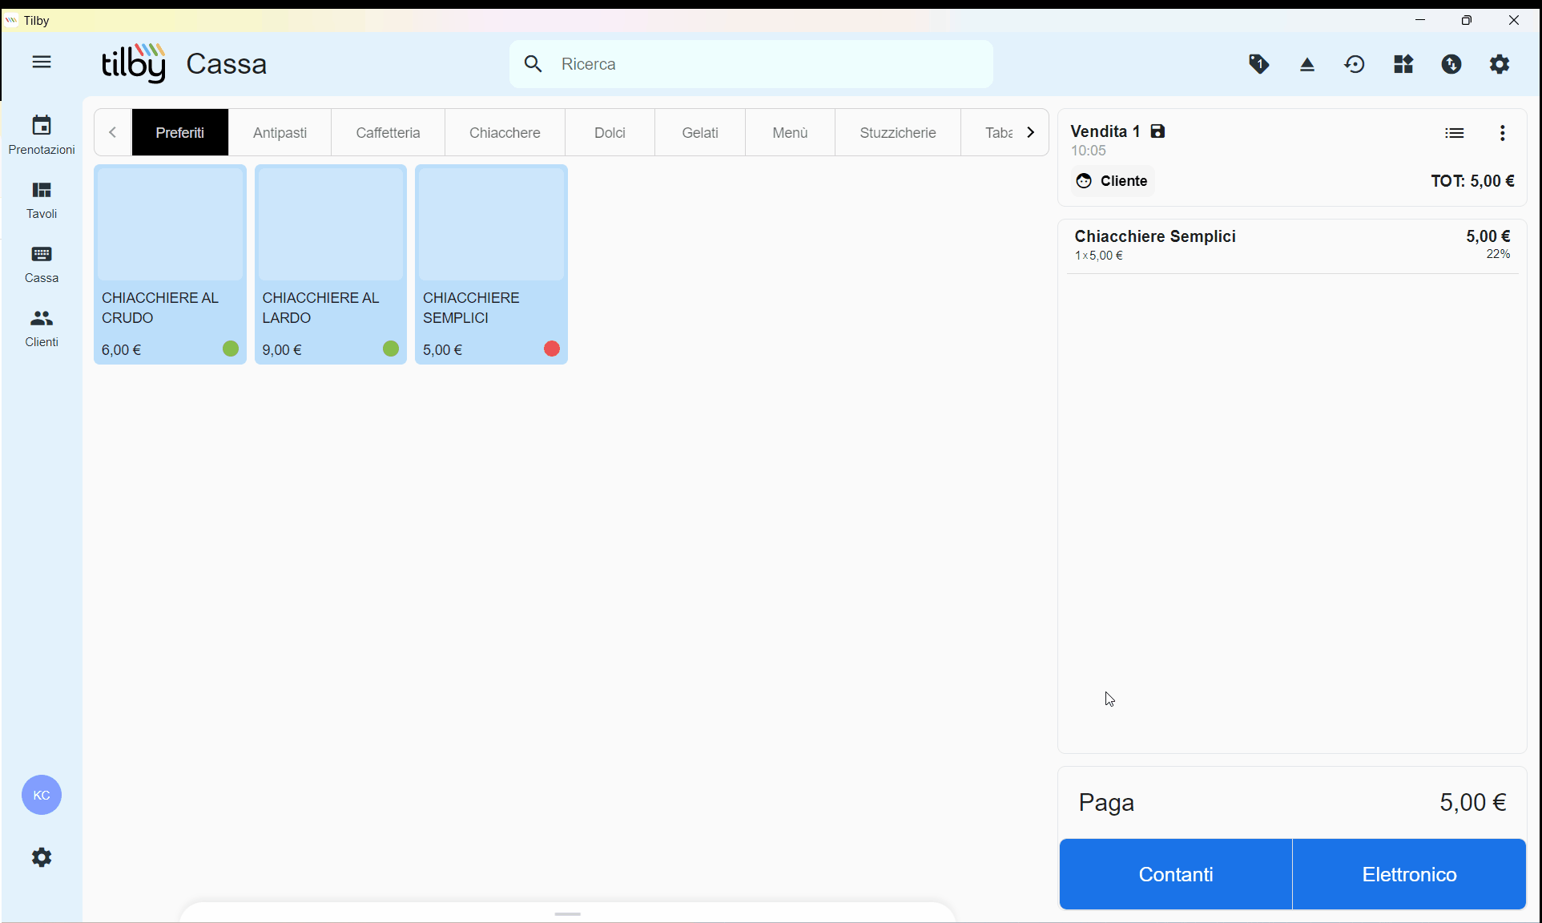The height and width of the screenshot is (923, 1542).
Task: Open Clienti in the sidebar
Action: pos(42,328)
